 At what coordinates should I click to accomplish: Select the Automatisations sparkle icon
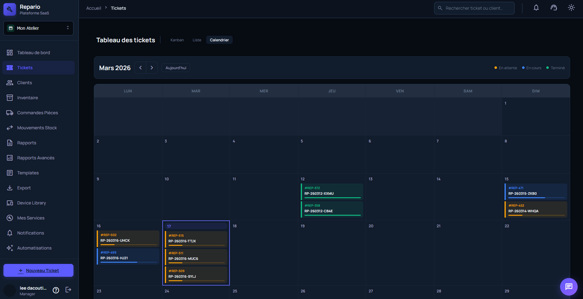point(10,248)
